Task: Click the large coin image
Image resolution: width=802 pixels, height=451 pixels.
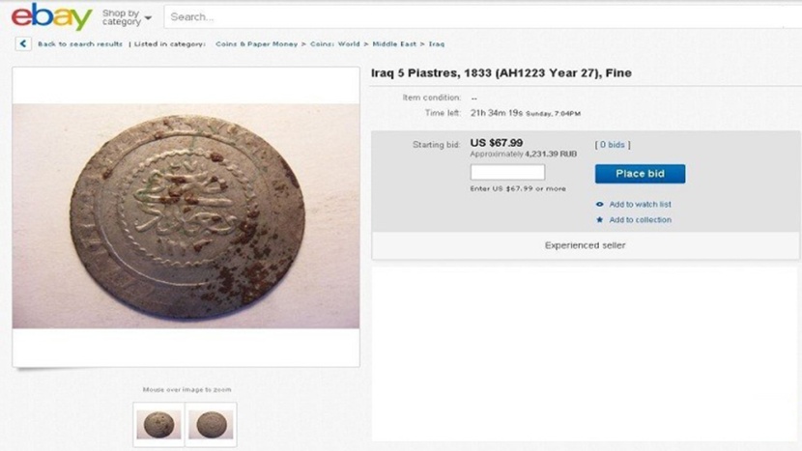Action: 186,215
